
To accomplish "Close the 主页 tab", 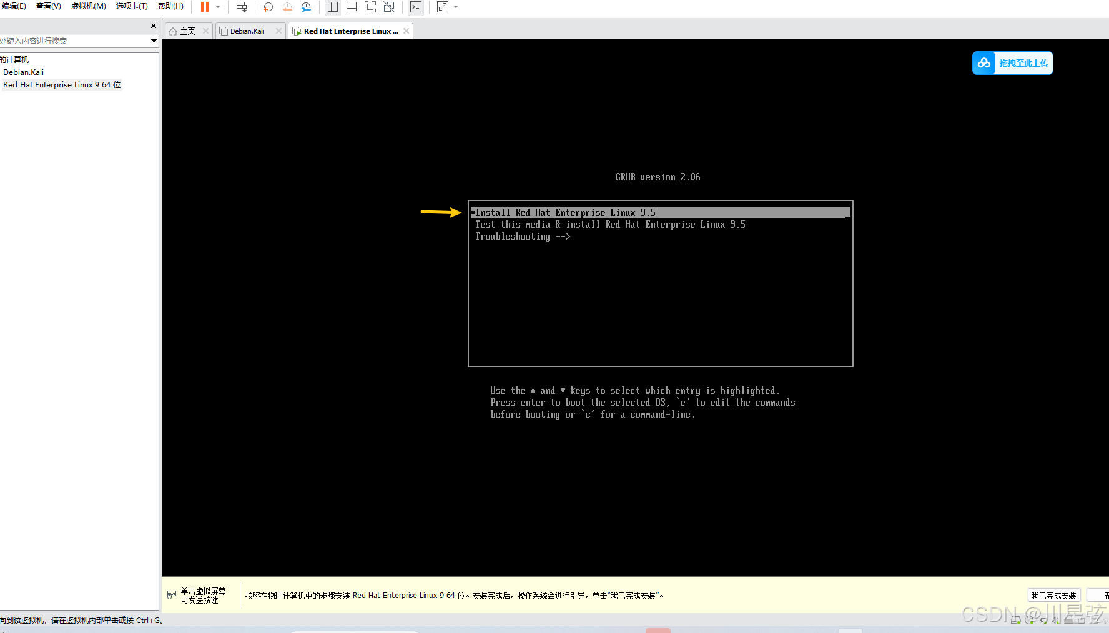I will (x=205, y=31).
